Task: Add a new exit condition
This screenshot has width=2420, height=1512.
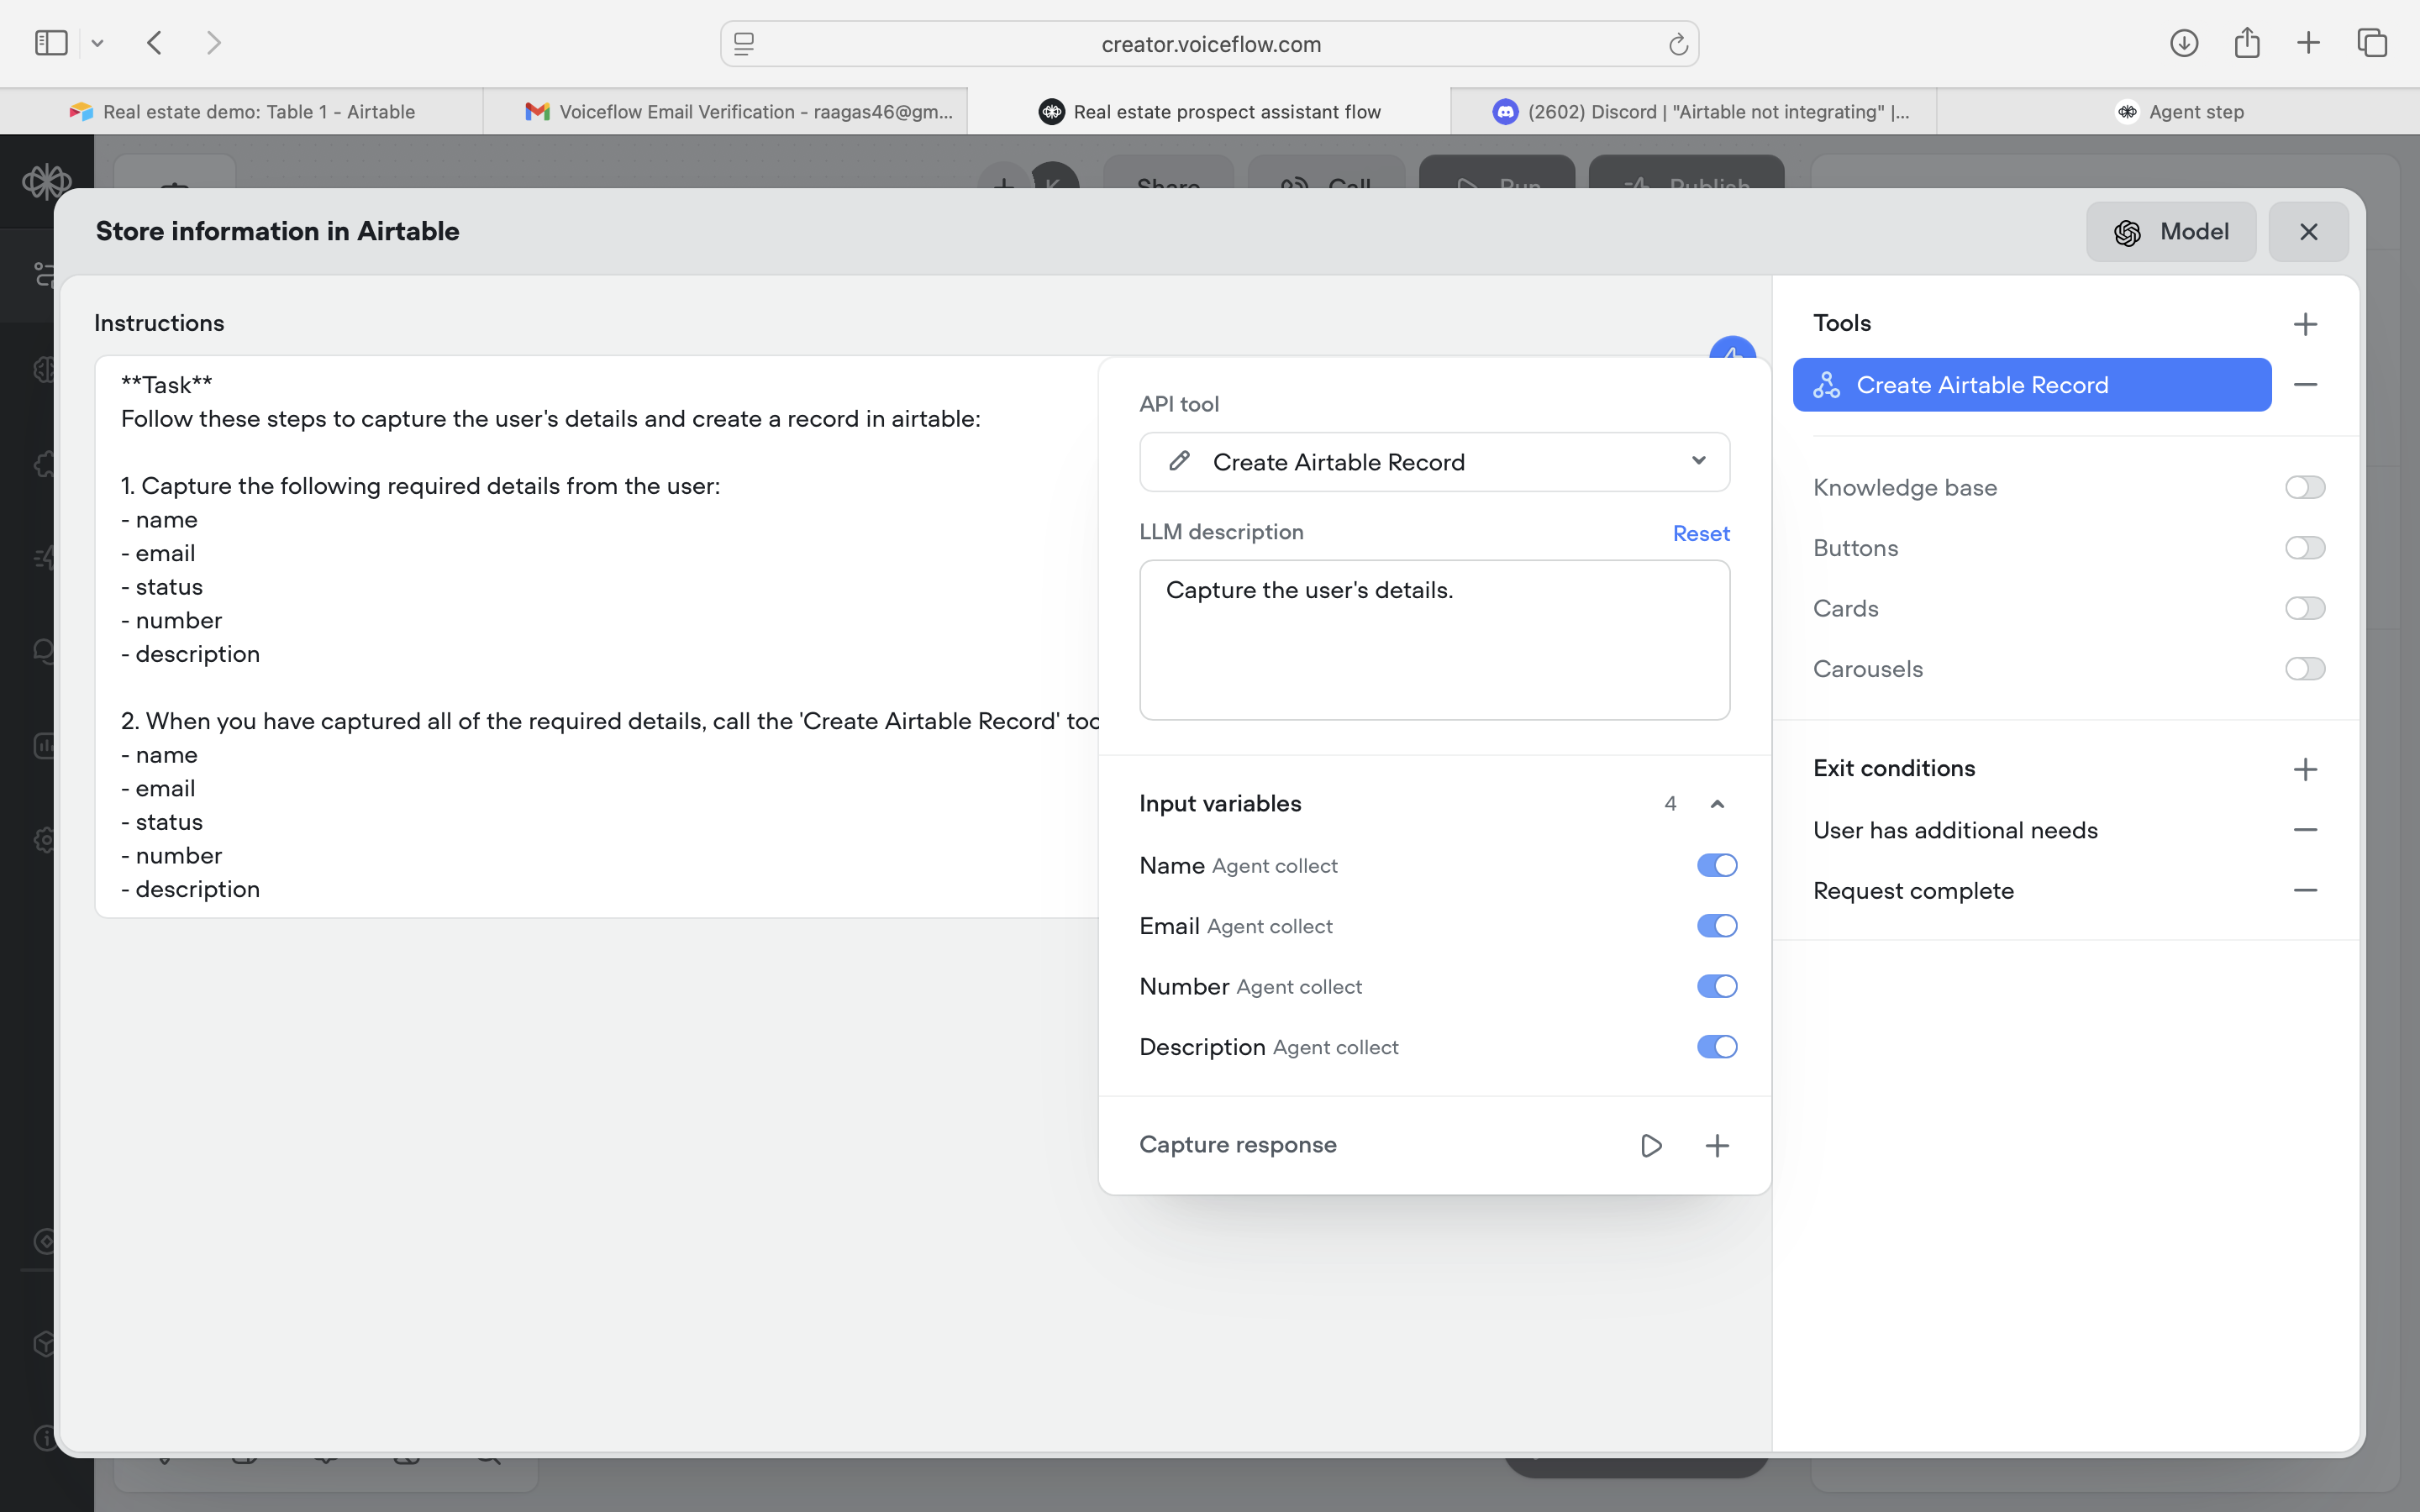Action: (x=2305, y=769)
